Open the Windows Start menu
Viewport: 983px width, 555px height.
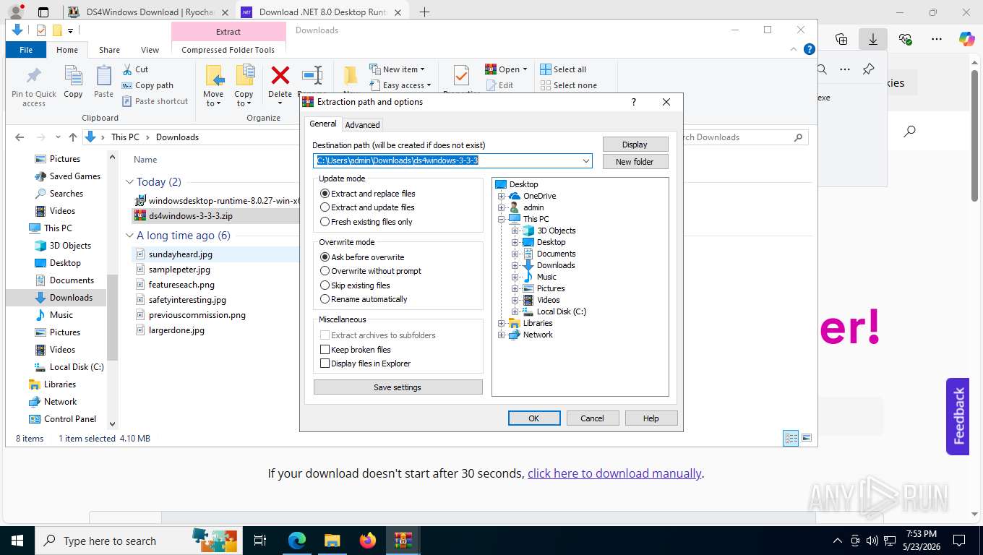[x=17, y=541]
